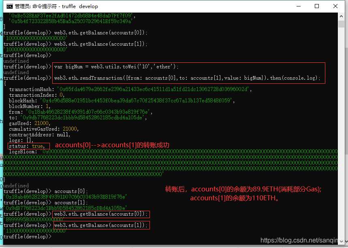Click the title text 'truffle develop'

pyautogui.click(x=80, y=6)
